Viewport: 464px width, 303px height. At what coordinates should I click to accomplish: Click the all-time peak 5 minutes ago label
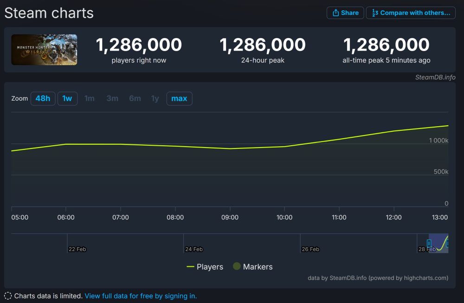[387, 60]
